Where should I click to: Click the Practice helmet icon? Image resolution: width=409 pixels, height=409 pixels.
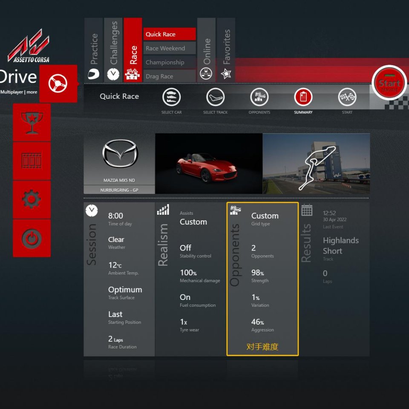94,74
